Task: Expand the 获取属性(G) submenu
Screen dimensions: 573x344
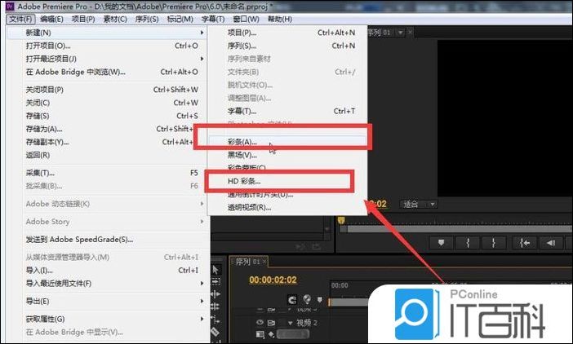Action: (107, 319)
